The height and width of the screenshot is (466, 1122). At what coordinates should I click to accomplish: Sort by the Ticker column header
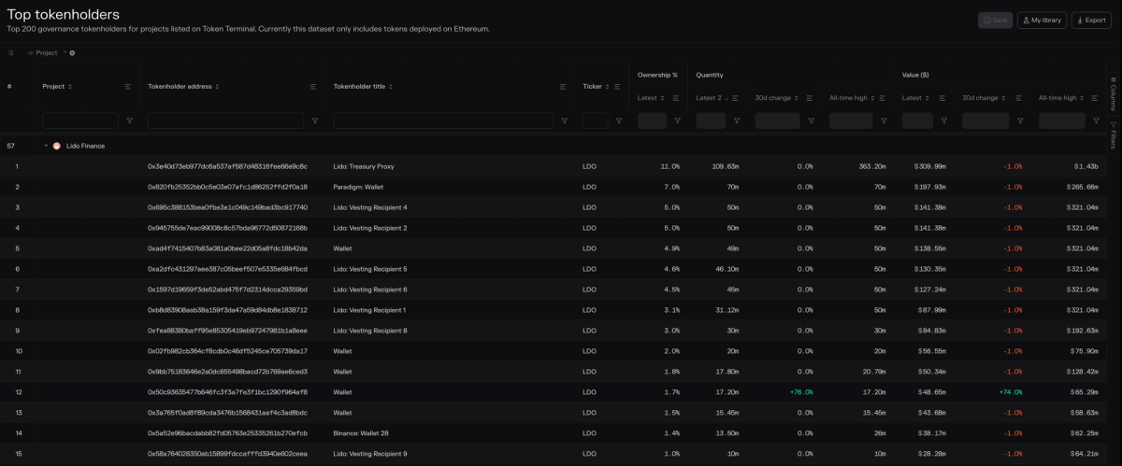click(596, 87)
